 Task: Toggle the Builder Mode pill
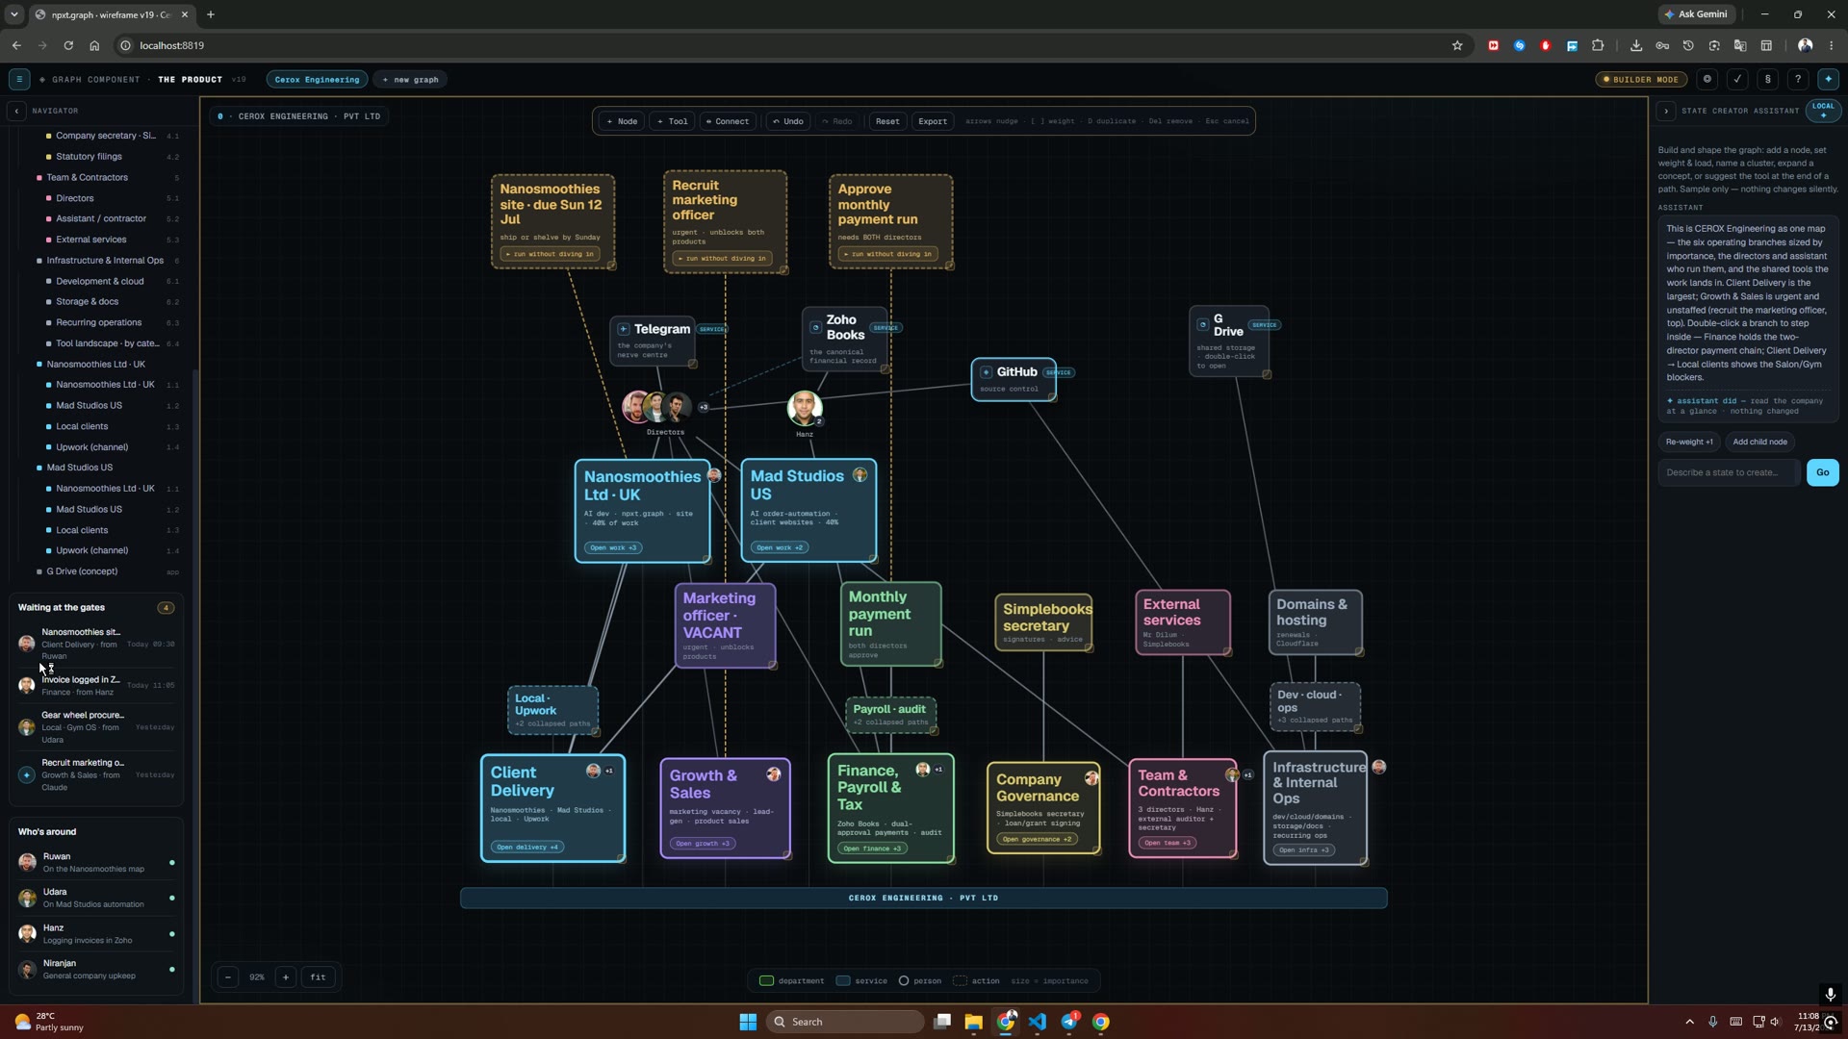point(1641,80)
